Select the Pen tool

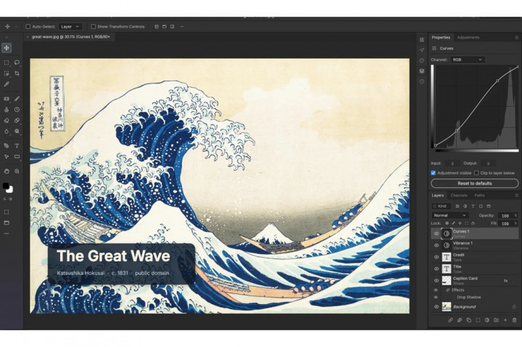point(7,146)
